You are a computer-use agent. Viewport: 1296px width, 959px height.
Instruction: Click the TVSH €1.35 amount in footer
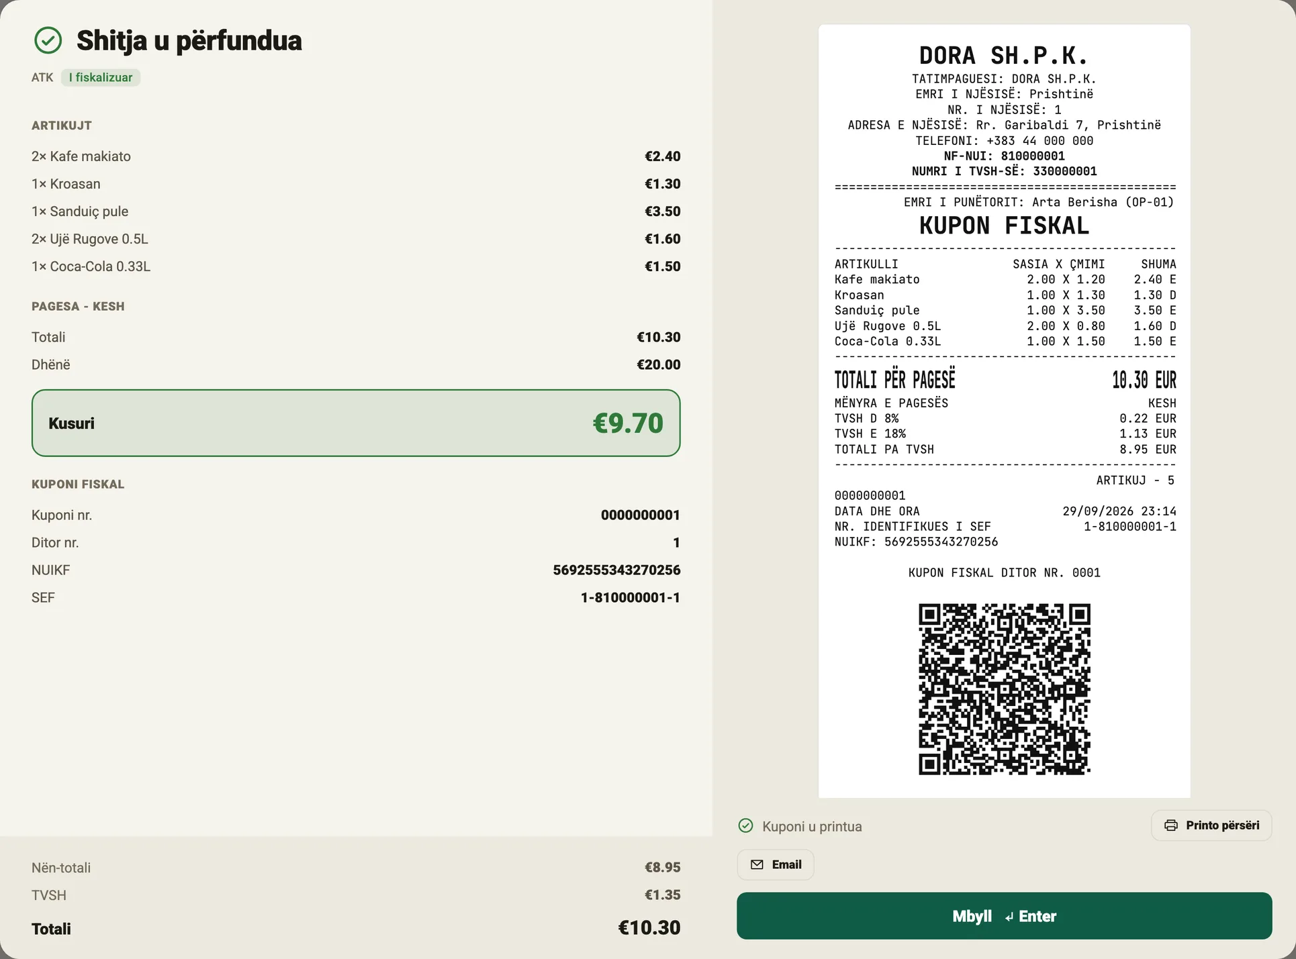662,895
